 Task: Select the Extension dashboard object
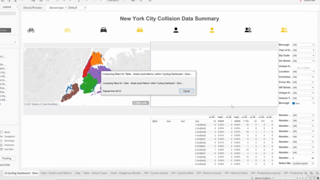tap(7, 145)
